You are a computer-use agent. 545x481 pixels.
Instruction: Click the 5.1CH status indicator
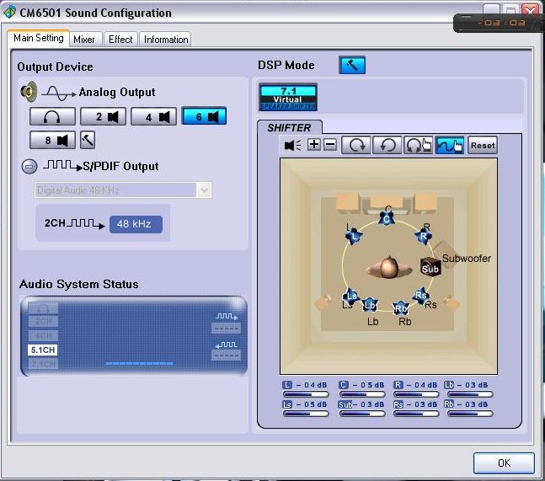pos(43,350)
